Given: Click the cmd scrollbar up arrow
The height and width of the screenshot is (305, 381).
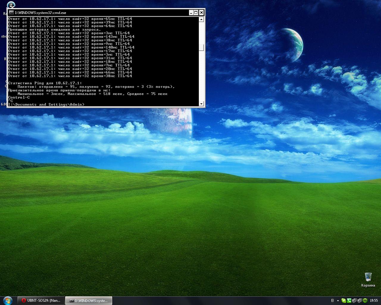Looking at the screenshot, I should point(202,19).
